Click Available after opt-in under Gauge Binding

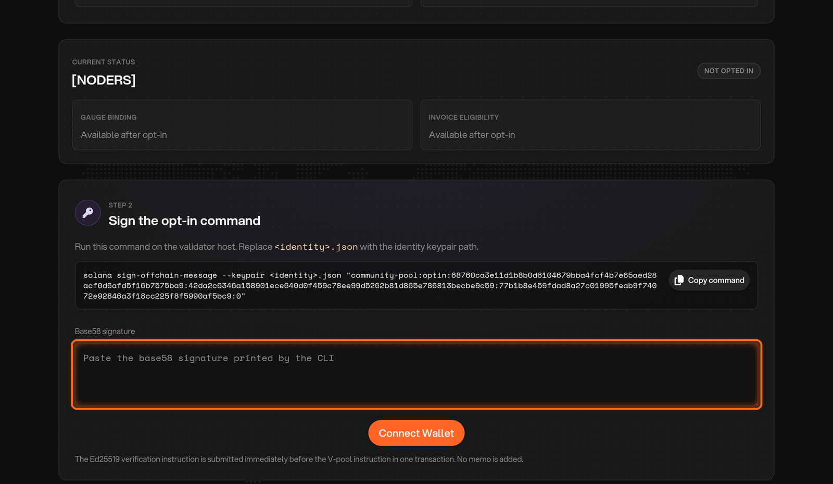click(x=124, y=135)
